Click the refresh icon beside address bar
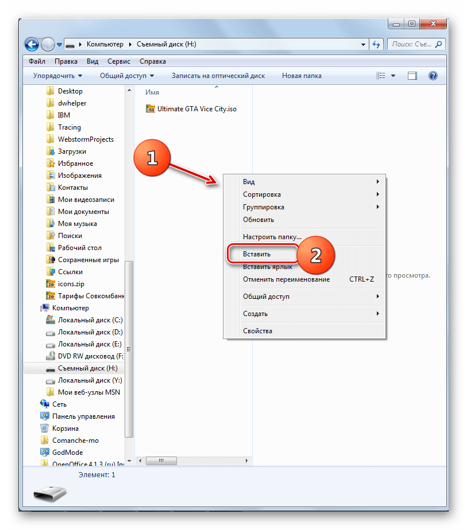This screenshot has width=467, height=530. point(377,44)
